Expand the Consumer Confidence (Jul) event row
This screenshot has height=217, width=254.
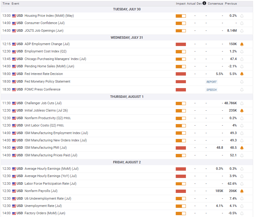coord(127,23)
